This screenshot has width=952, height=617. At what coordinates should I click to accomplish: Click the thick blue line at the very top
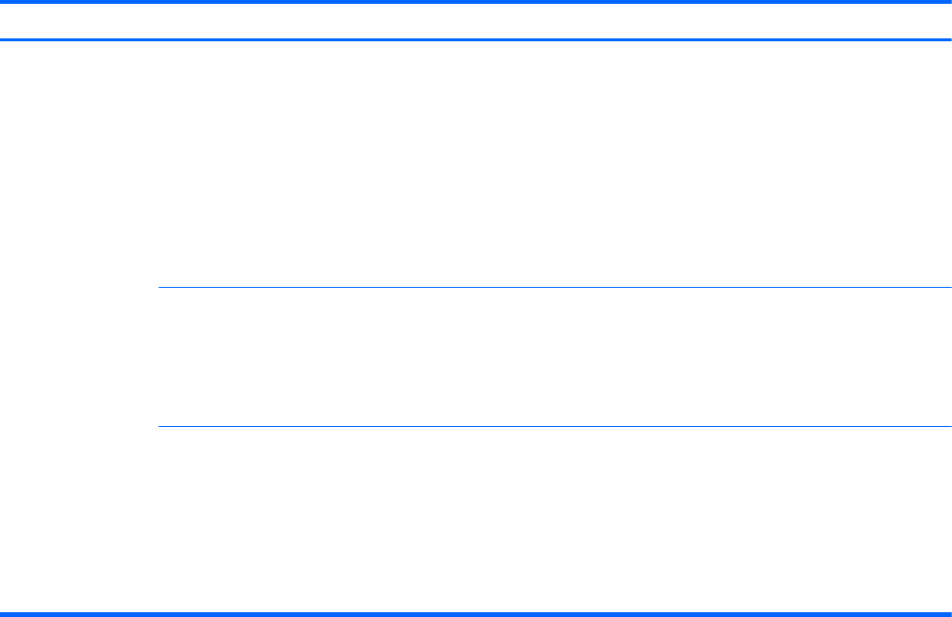(476, 2)
